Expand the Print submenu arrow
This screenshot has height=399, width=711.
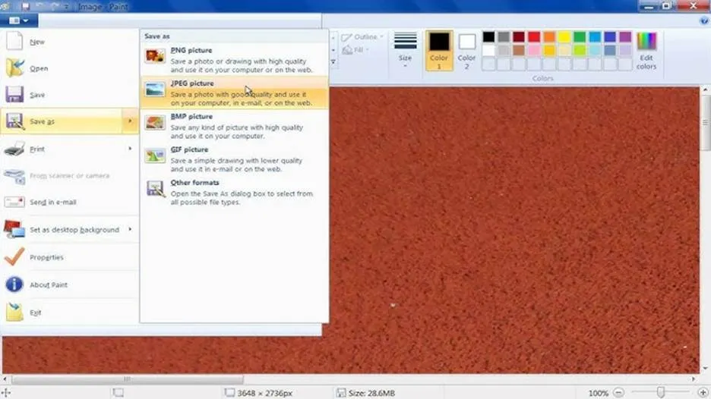(x=130, y=149)
